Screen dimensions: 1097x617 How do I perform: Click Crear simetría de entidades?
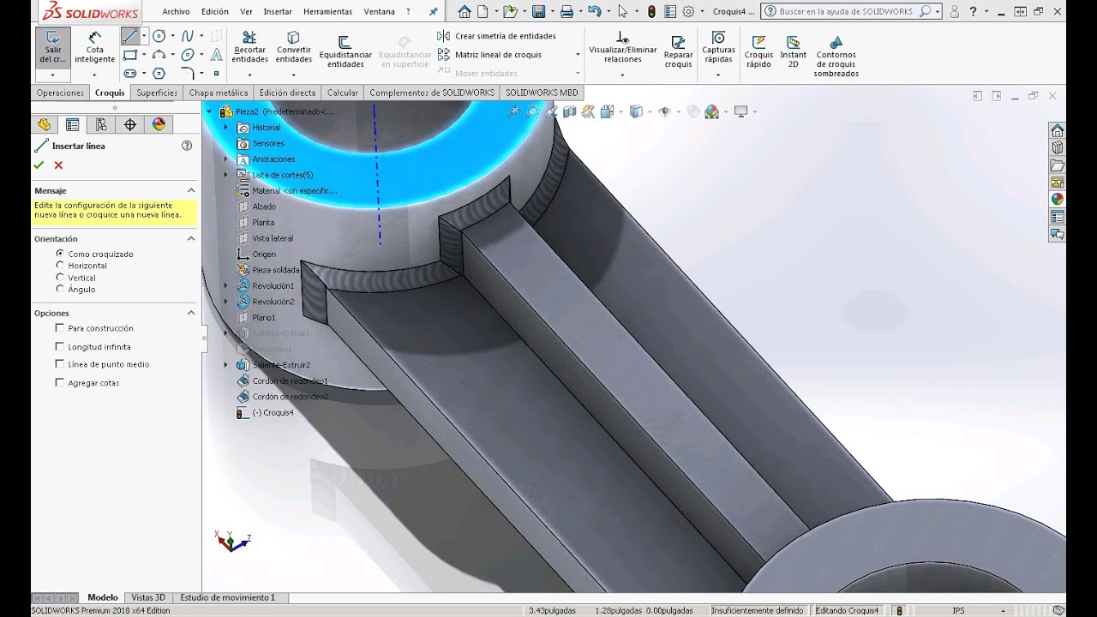[x=497, y=36]
